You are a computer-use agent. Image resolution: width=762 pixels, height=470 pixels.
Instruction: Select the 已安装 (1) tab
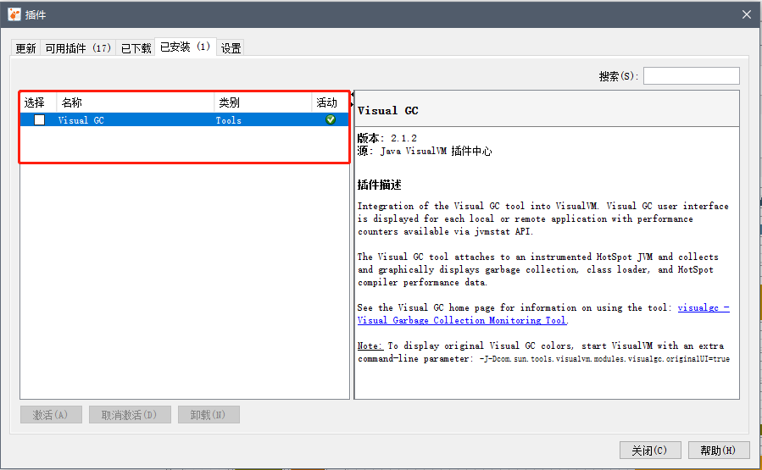[x=185, y=47]
